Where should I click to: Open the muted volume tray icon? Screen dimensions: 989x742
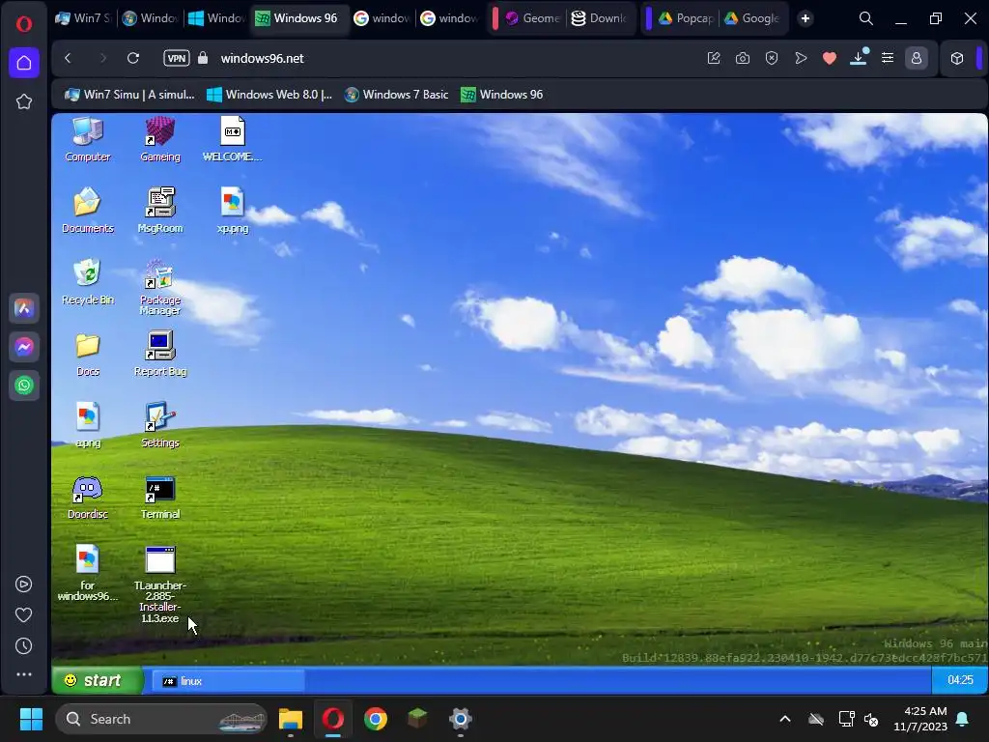[871, 719]
